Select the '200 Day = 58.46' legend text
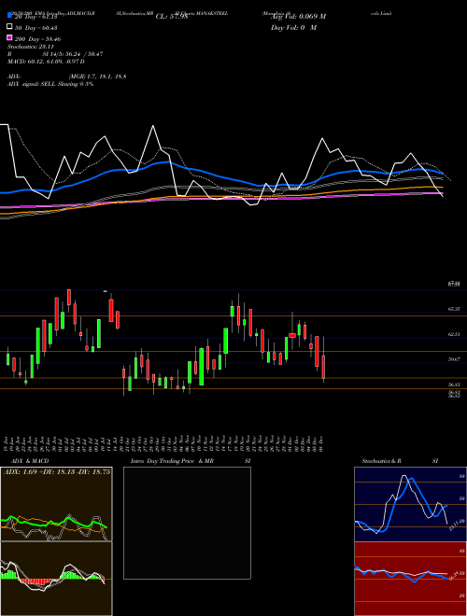 (x=37, y=39)
